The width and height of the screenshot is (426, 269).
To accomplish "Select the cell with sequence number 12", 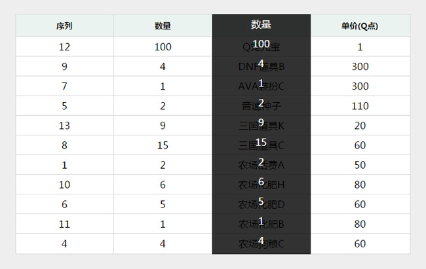I will (x=64, y=47).
